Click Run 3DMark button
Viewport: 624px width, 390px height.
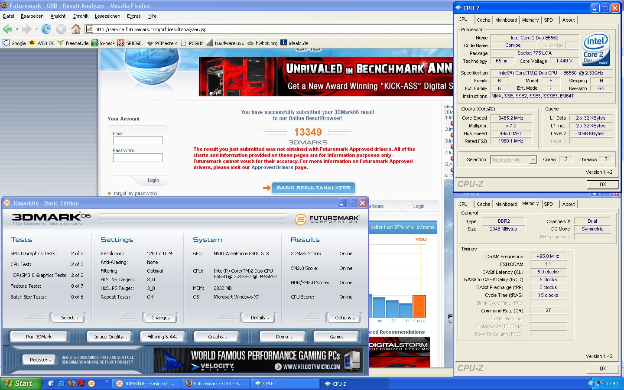39,337
